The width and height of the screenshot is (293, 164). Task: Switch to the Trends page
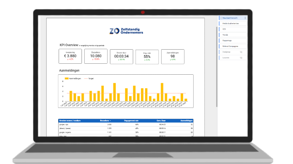pos(233,35)
